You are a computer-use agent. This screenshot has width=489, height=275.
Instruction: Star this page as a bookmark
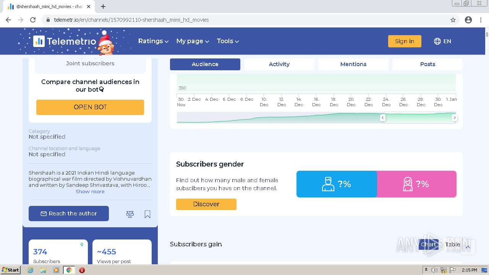(453, 20)
